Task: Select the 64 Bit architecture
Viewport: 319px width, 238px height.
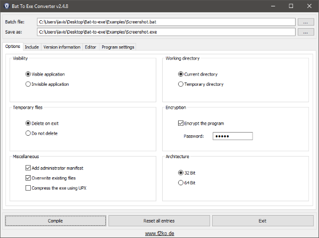Action: pyautogui.click(x=187, y=183)
